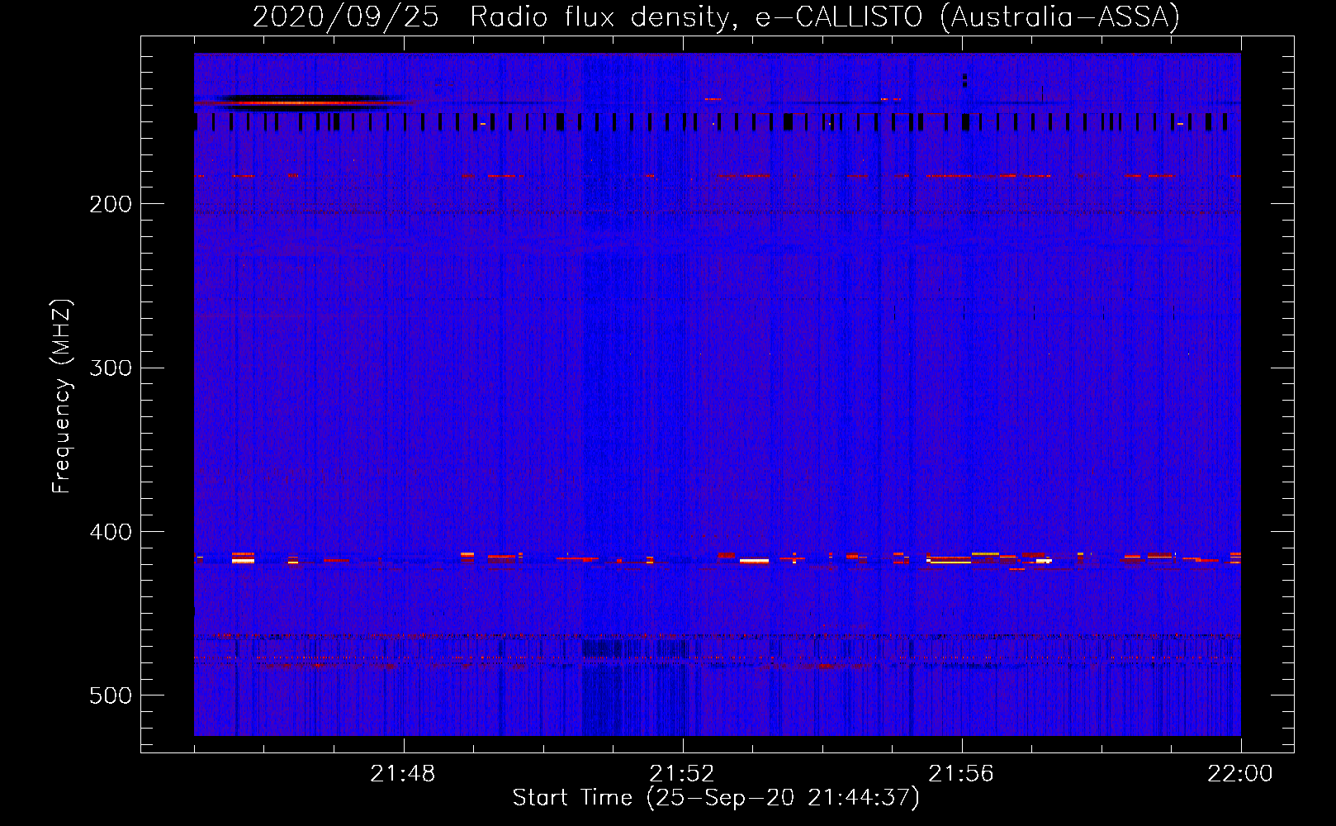1336x826 pixels.
Task: Select the 200 frequency tick label
Action: [111, 204]
